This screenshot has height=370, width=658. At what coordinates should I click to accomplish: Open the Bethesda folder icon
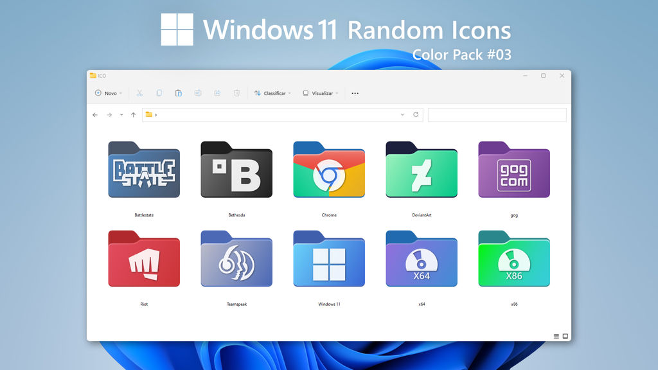tap(236, 170)
